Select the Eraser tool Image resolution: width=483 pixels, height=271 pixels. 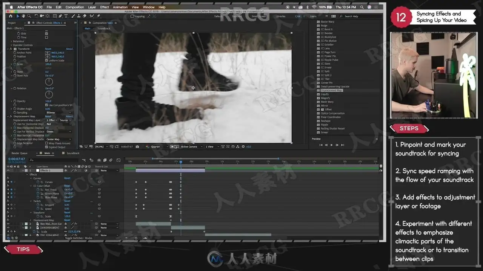point(85,16)
